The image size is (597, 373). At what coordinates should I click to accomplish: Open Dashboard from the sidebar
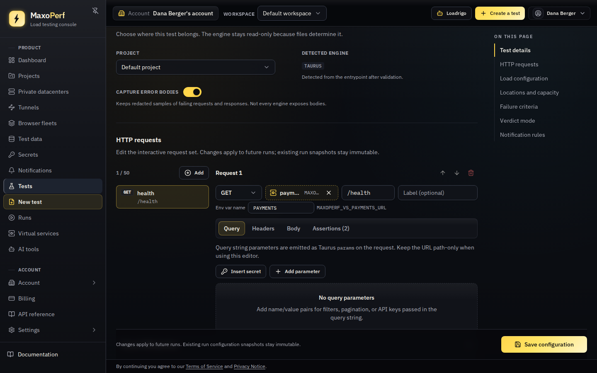53,60
